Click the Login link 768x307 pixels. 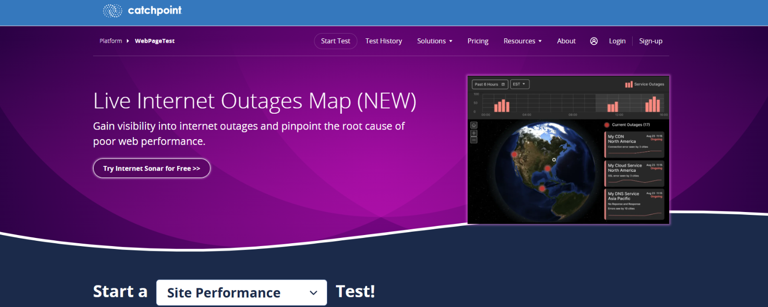click(x=617, y=41)
